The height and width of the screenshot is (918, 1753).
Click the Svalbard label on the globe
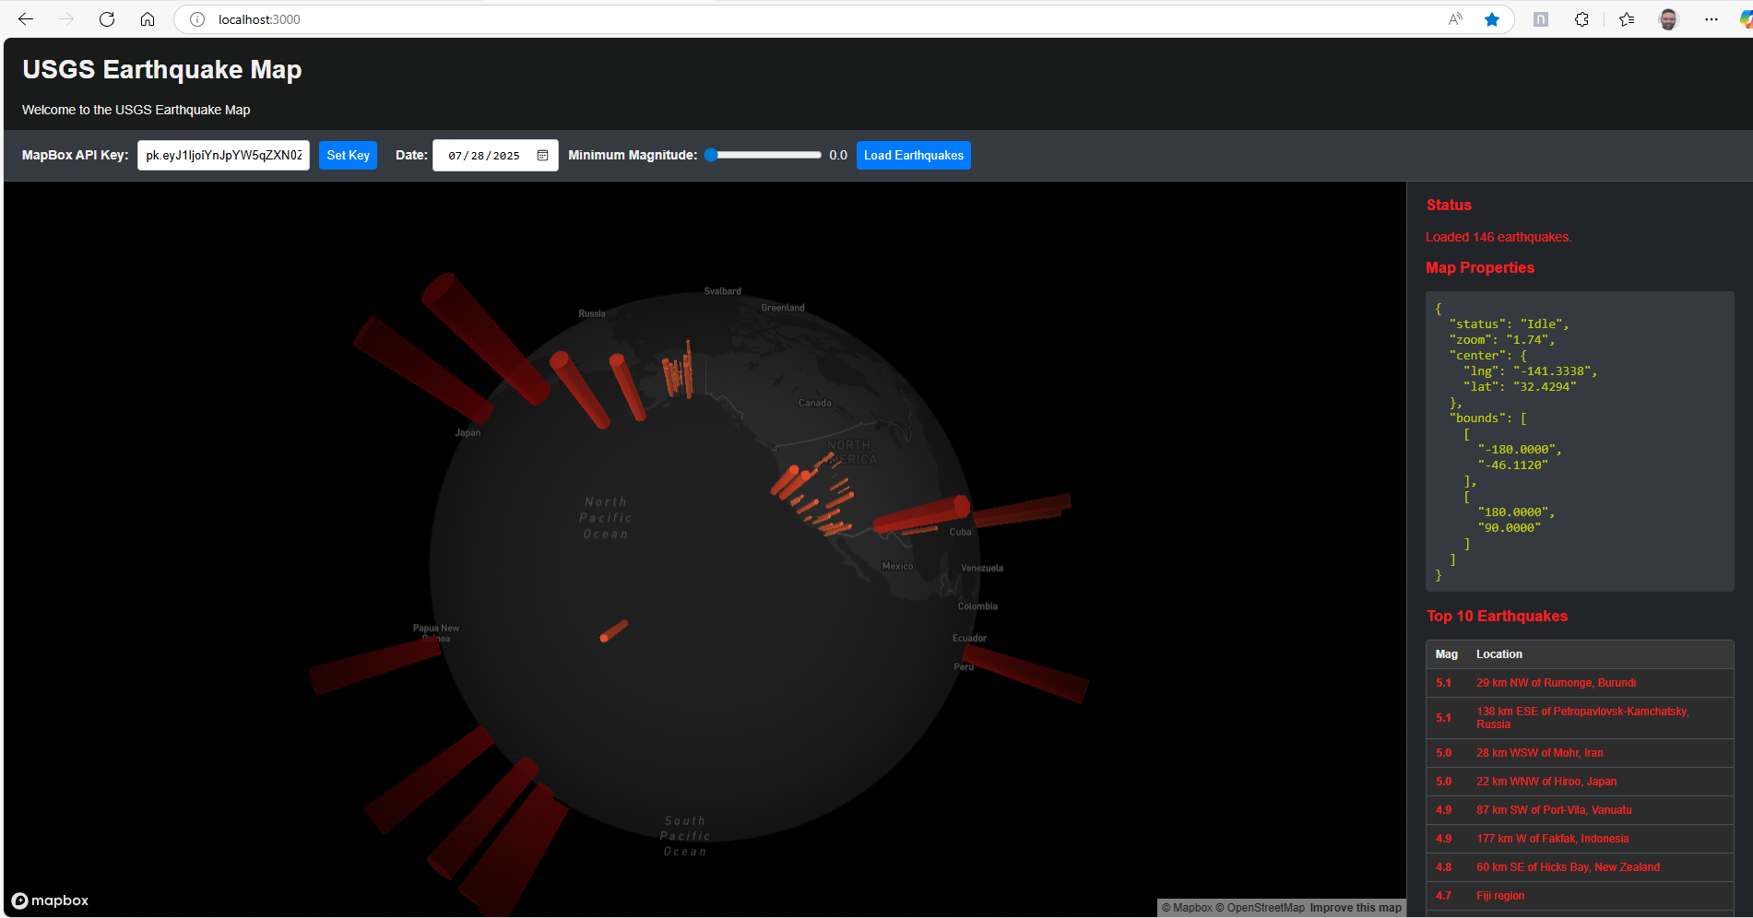point(723,291)
